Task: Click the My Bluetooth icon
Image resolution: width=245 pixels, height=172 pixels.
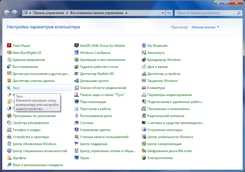Action: coord(144,45)
